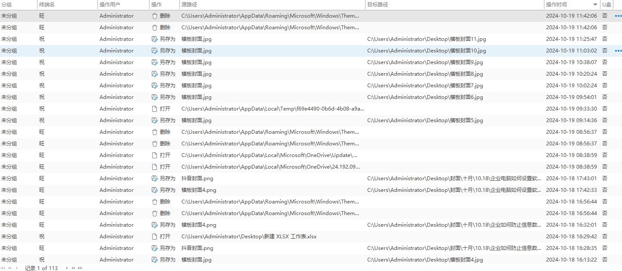Screen dimensions: 622x271
Task: Click the 记录 1 of 113 record indicator
Action: pos(41,268)
